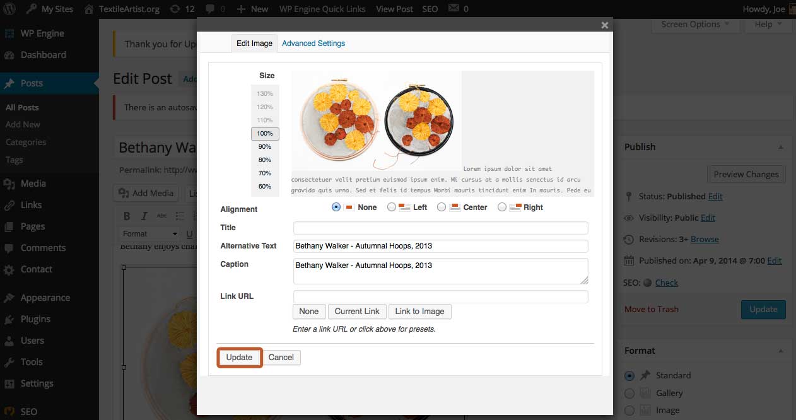Open the New content menu in the admin bar

coord(252,9)
